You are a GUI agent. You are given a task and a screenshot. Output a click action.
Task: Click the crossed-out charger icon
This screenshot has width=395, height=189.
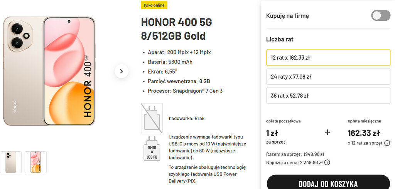coord(152,118)
